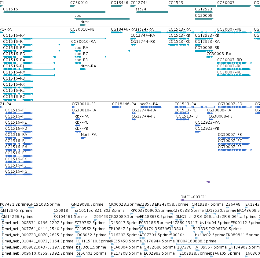Select transcript CG1516-RJ

point(29,69)
